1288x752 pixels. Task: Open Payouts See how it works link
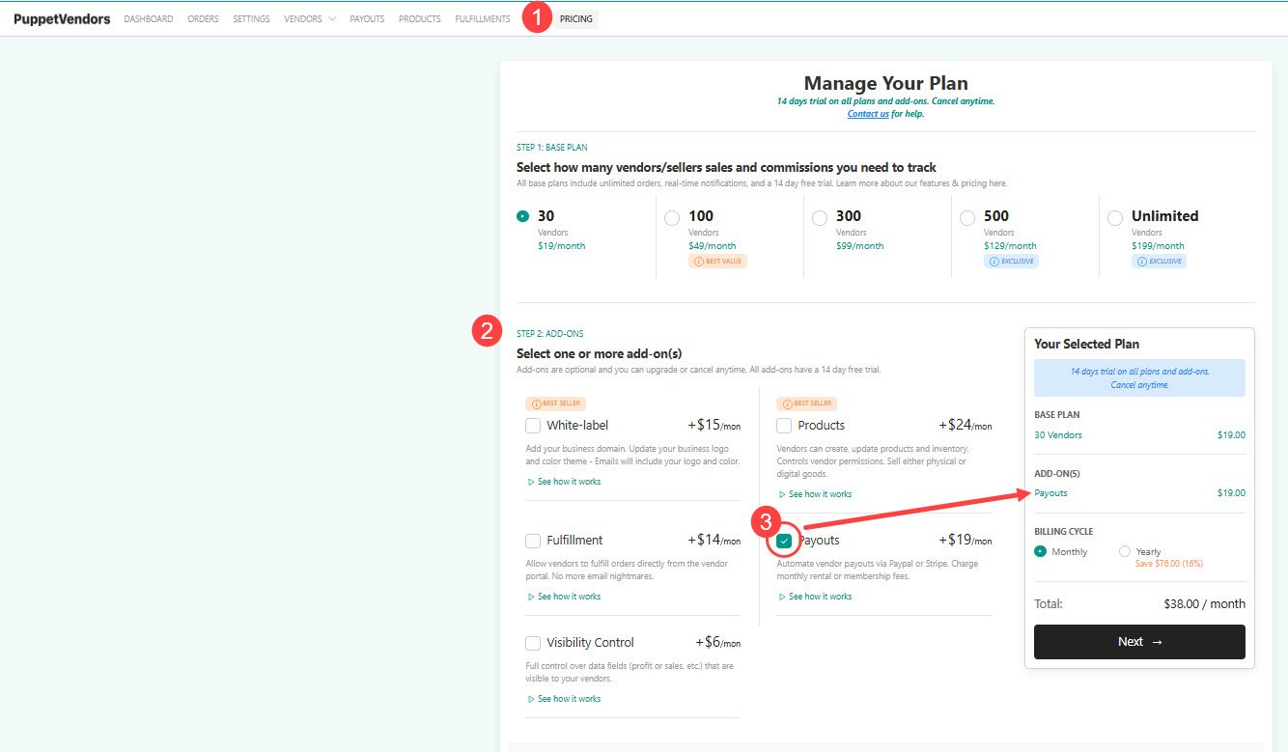tap(815, 597)
